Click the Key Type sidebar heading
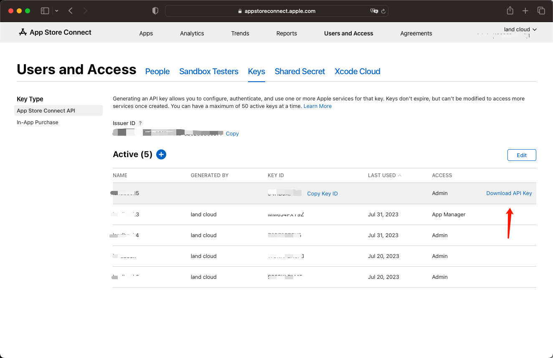553x358 pixels. tap(30, 99)
